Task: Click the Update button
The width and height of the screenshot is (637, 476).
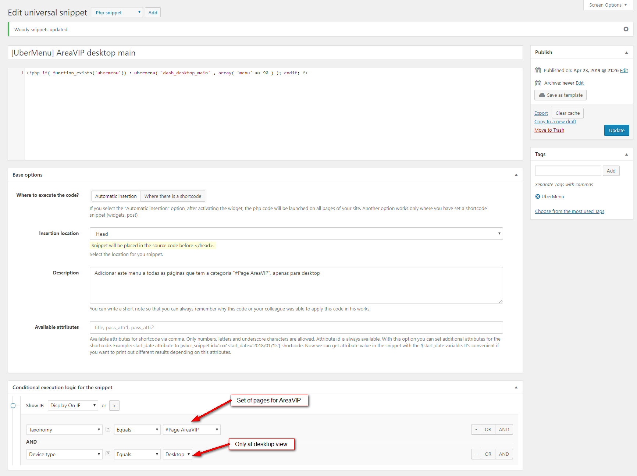Action: pyautogui.click(x=616, y=130)
